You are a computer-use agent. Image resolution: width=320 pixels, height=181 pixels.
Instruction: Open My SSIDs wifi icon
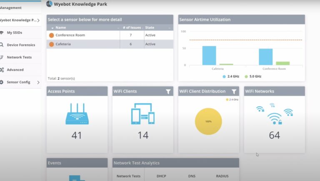2,32
